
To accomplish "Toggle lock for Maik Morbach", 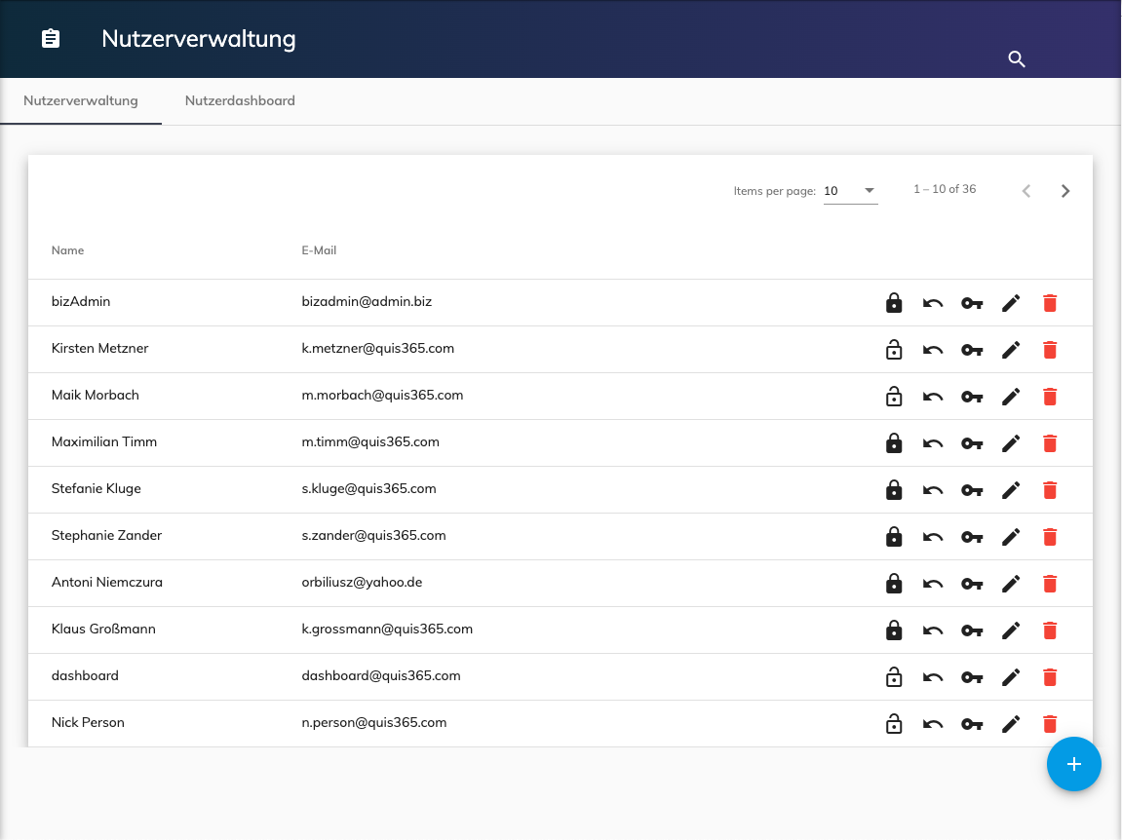I will tap(894, 397).
